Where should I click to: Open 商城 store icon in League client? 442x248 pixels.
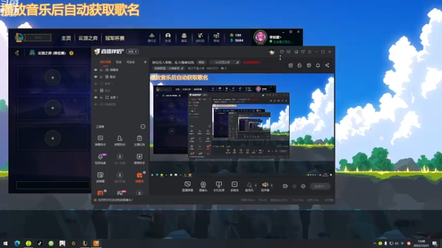[x=216, y=37]
